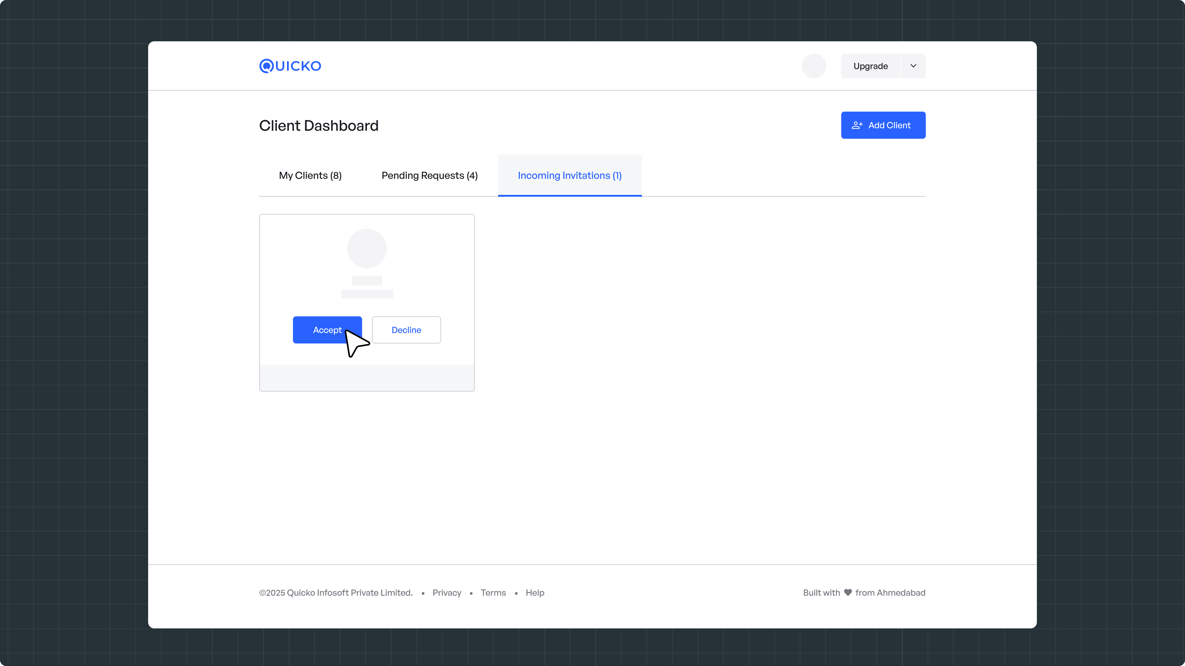Accept the incoming invitation
The width and height of the screenshot is (1185, 666).
coord(327,330)
